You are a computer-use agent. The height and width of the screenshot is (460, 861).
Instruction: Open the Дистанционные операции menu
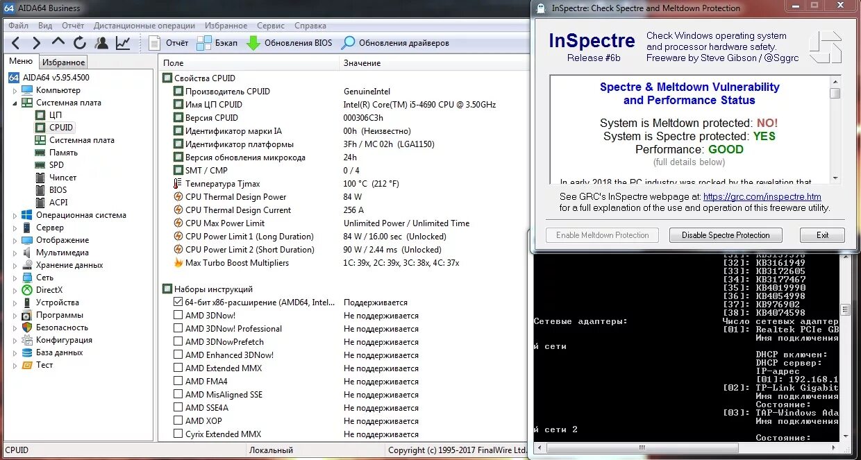tap(144, 26)
